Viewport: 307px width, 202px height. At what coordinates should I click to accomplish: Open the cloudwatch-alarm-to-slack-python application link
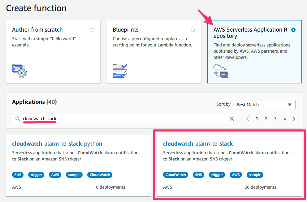coord(57,143)
